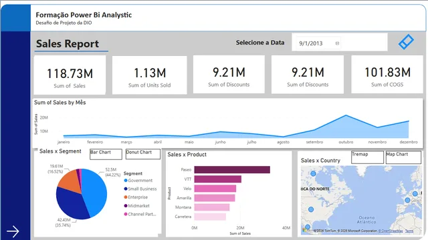Open the date picker calendar icon

point(337,43)
